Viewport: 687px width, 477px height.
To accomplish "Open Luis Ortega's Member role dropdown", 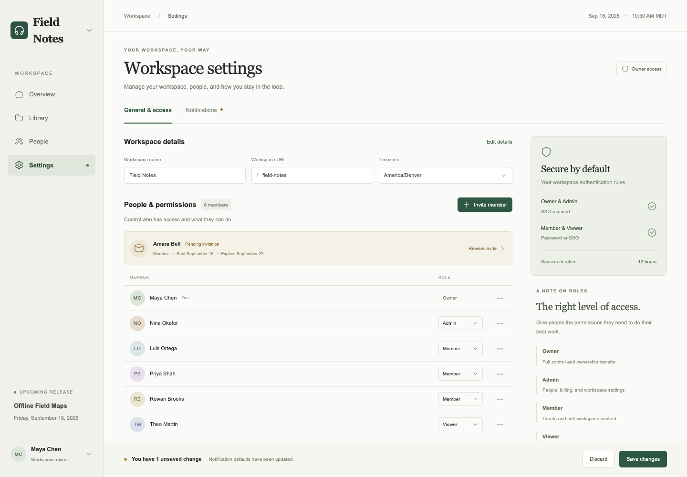I will [x=460, y=349].
